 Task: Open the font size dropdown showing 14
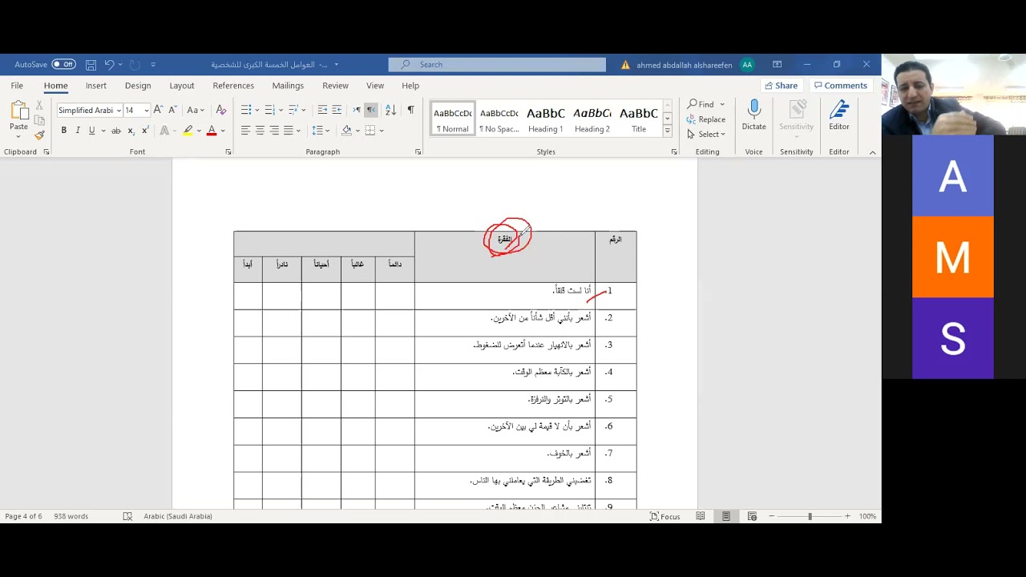tap(147, 111)
